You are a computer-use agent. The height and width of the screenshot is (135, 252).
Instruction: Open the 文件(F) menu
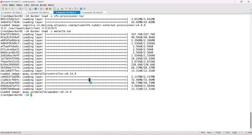(5, 5)
